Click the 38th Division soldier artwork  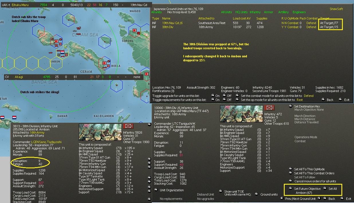pos(100,132)
